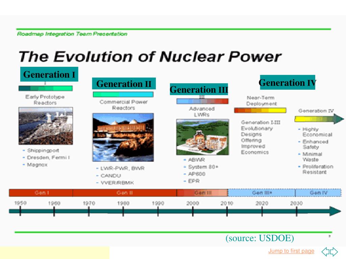
Task: Click the yellow-green Generation IV arrow bar
Action: pyautogui.click(x=319, y=119)
